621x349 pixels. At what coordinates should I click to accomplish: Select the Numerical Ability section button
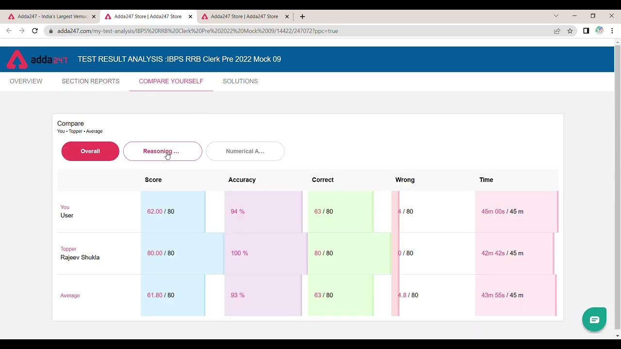[x=245, y=151]
